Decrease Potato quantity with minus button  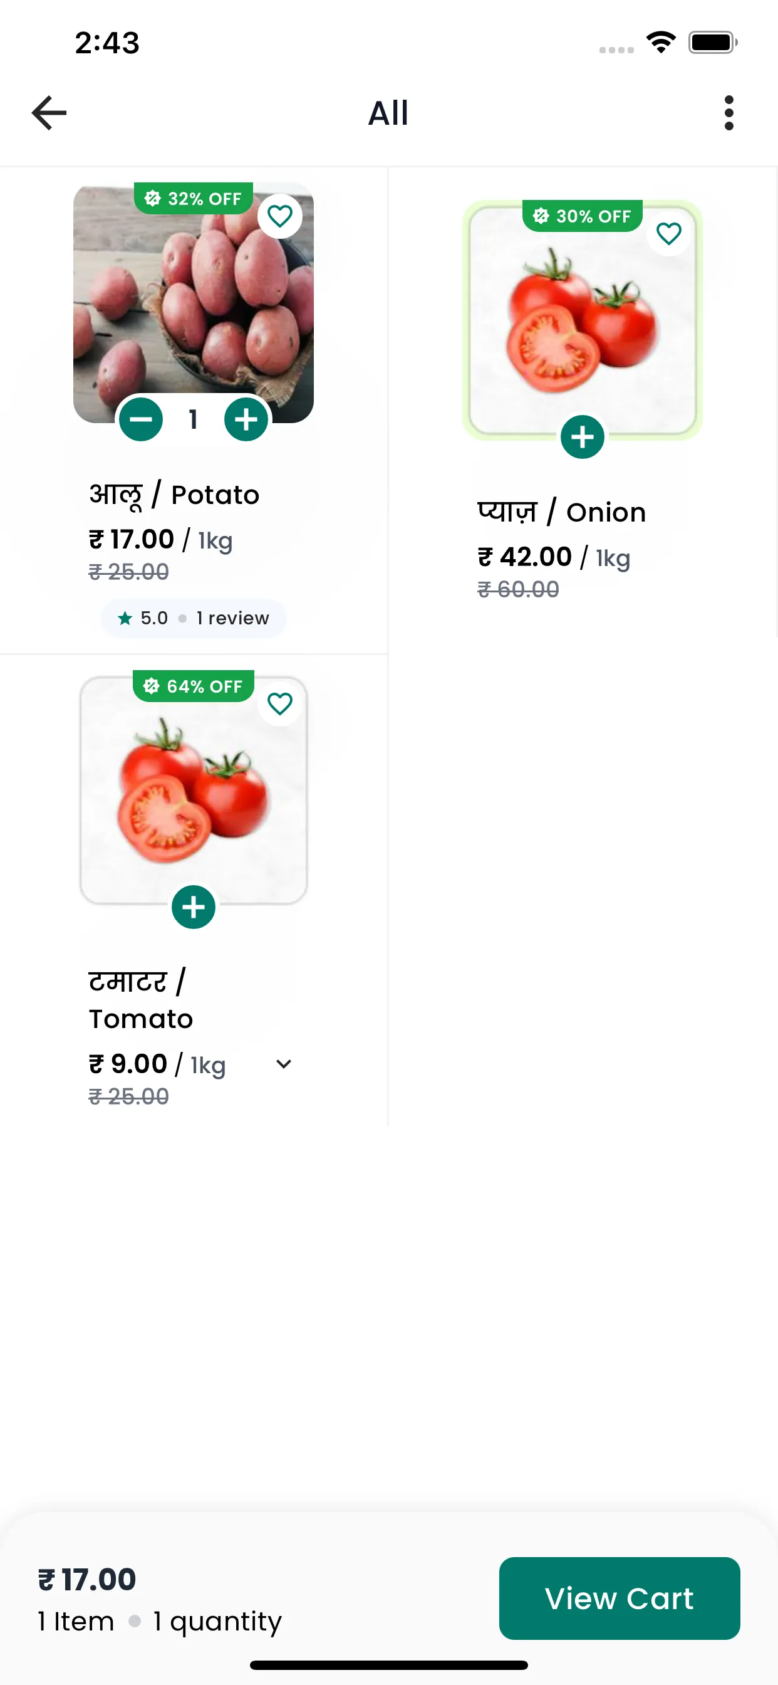[x=140, y=419]
